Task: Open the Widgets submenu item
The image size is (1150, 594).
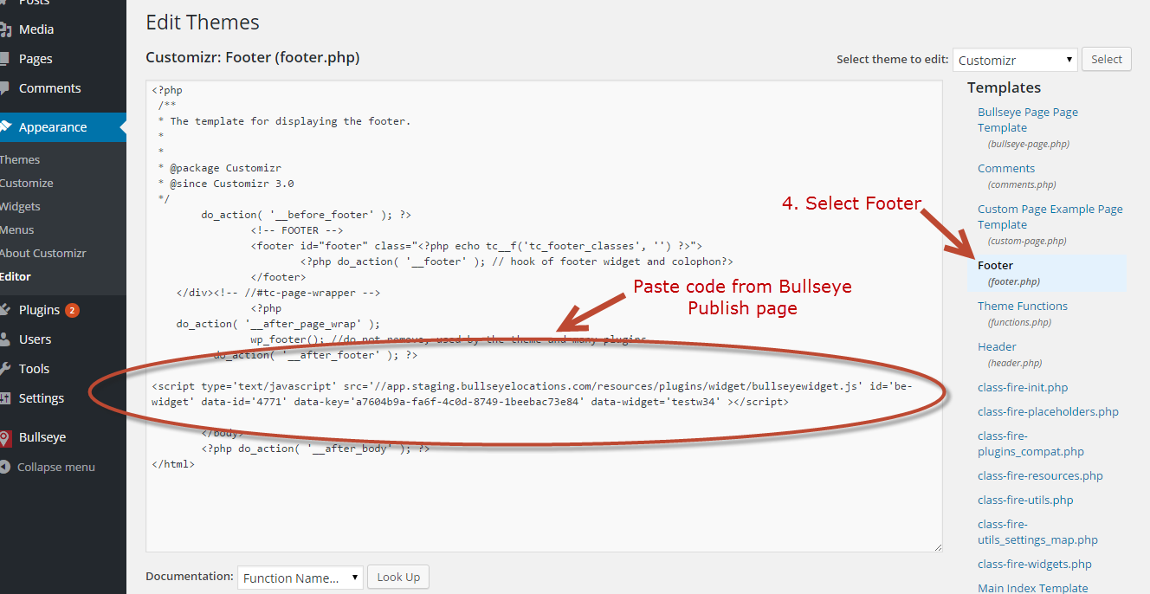Action: tap(20, 206)
